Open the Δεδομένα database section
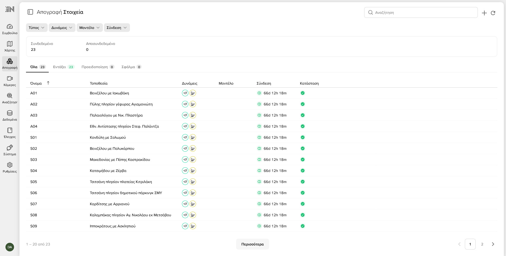Viewport: 506px width, 256px height. point(10,116)
